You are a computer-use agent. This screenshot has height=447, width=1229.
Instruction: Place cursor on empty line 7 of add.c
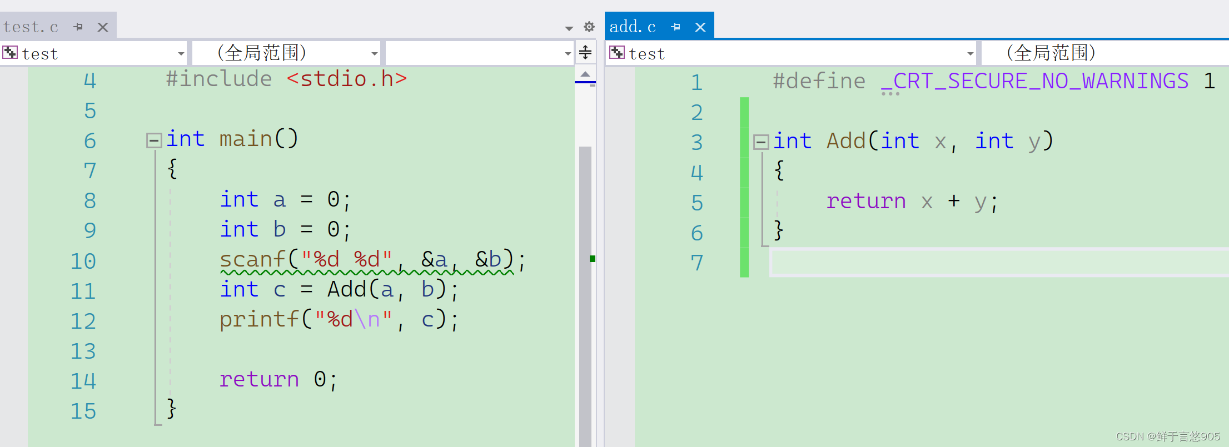coord(998,263)
